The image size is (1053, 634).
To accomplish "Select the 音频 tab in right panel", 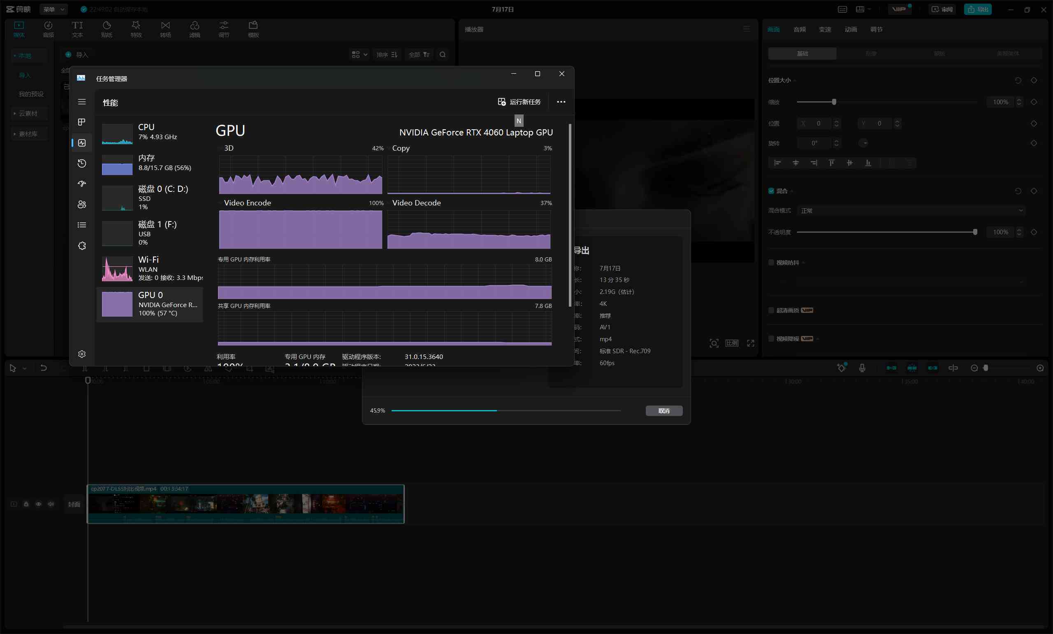I will [799, 29].
